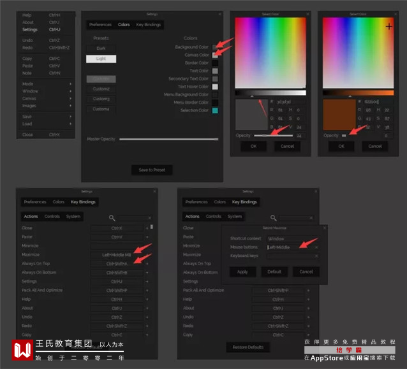Open Secondary Text Color swatch
This screenshot has width=407, height=369.
(x=215, y=79)
